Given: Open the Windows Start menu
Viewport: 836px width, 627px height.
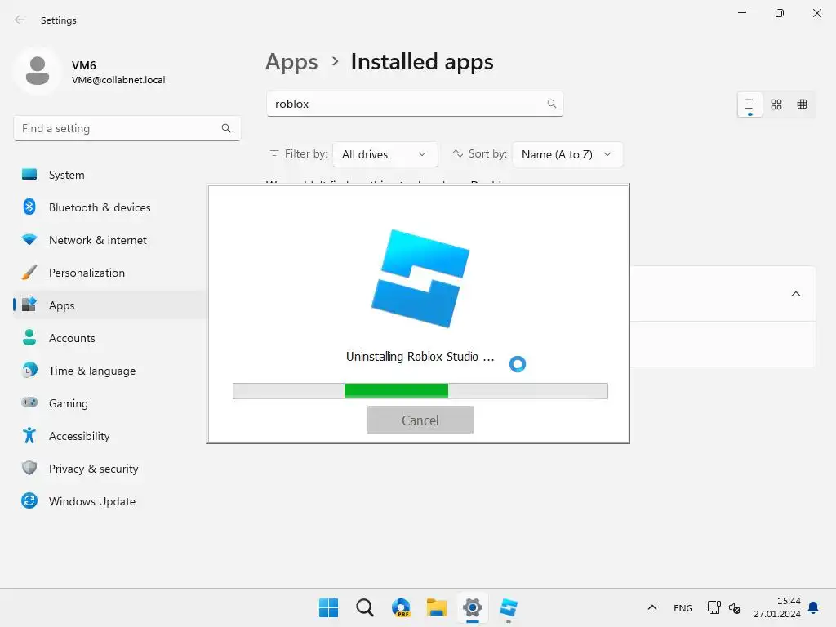Looking at the screenshot, I should point(328,607).
